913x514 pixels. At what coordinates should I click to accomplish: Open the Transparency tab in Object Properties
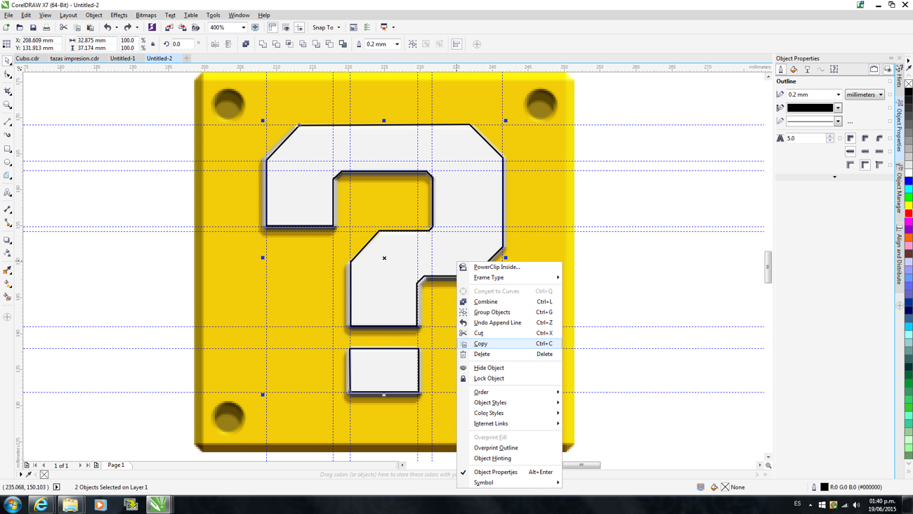[x=807, y=70]
